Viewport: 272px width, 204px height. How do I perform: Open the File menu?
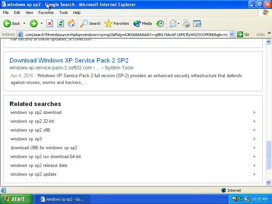click(6, 13)
